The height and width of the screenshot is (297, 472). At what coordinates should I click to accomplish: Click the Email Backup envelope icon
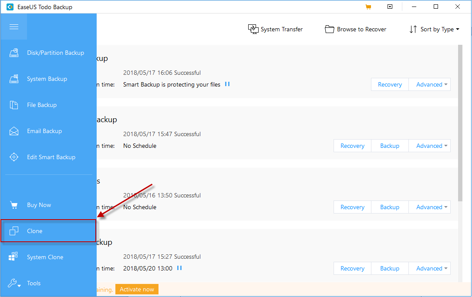(14, 131)
